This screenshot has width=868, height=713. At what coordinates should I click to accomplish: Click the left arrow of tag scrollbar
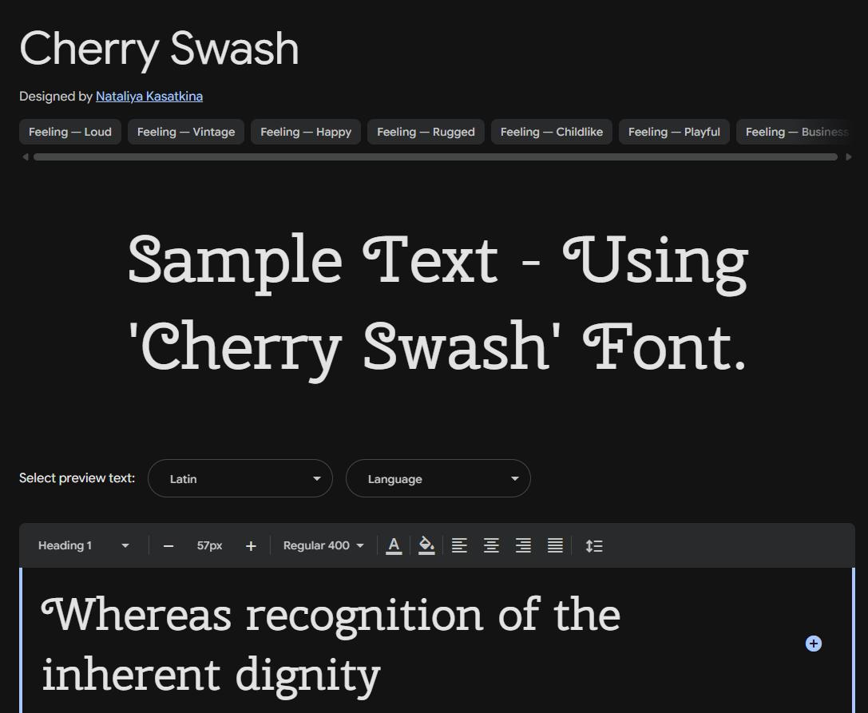tap(25, 157)
